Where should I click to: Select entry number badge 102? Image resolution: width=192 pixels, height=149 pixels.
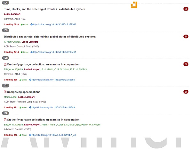click(x=5, y=58)
